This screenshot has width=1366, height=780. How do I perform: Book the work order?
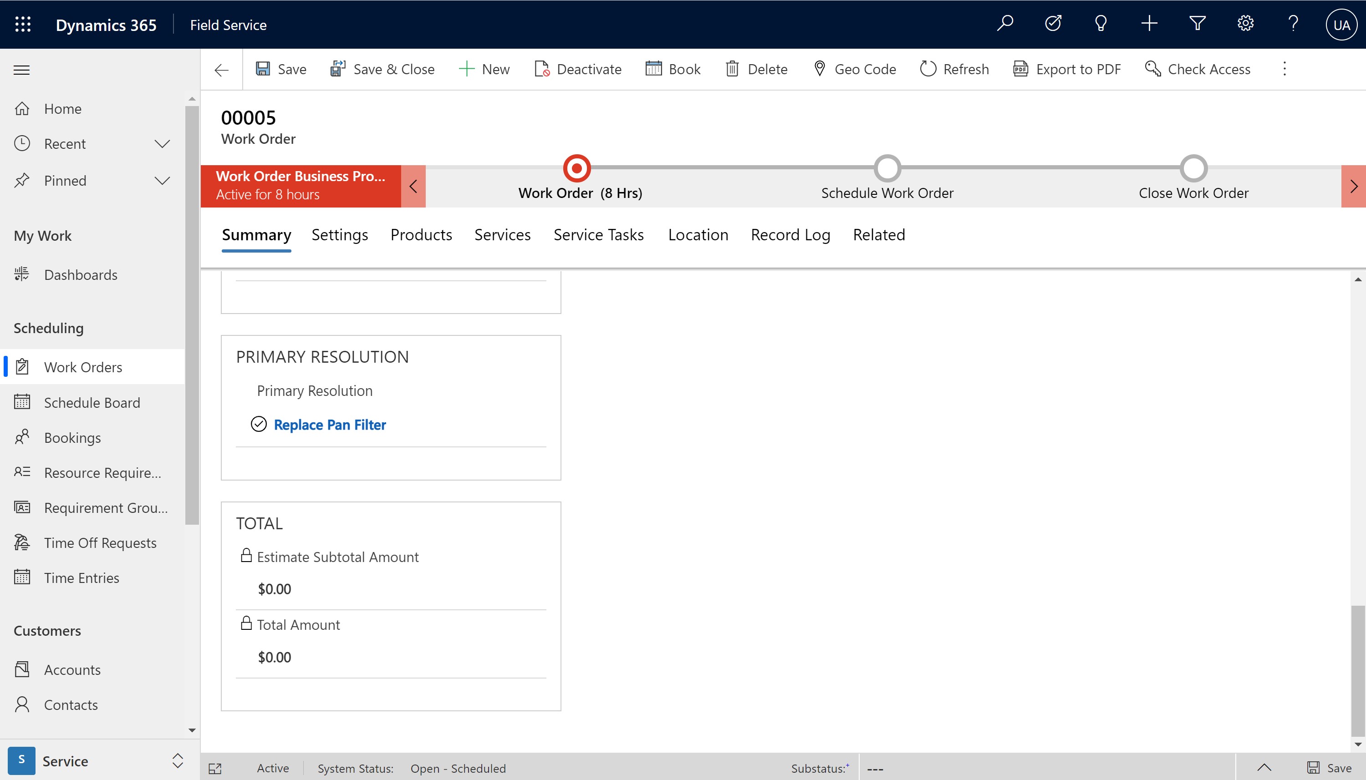point(673,69)
